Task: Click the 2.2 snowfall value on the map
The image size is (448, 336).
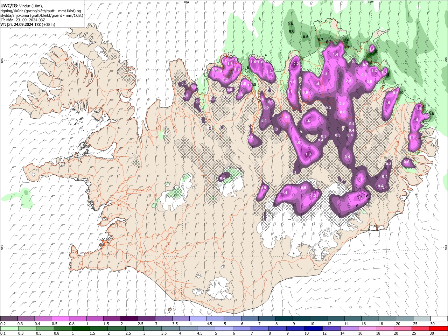Action: click(296, 64)
